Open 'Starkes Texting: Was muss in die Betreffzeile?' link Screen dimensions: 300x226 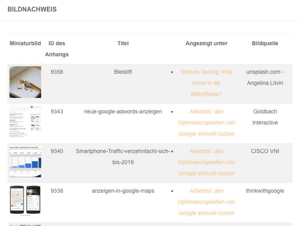click(x=207, y=83)
